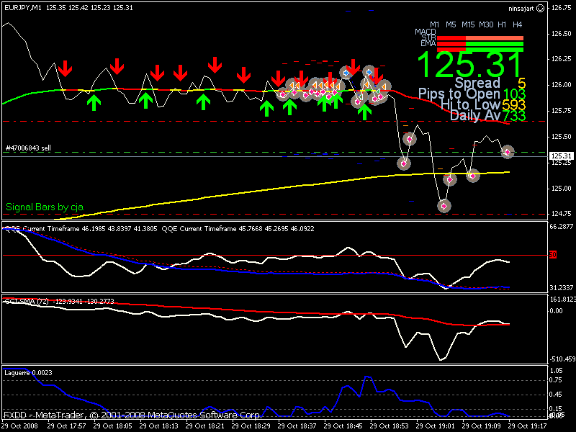Click the leftmost green up arrow signal

(93, 103)
